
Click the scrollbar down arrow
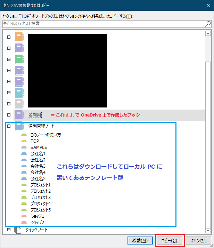tap(208, 231)
